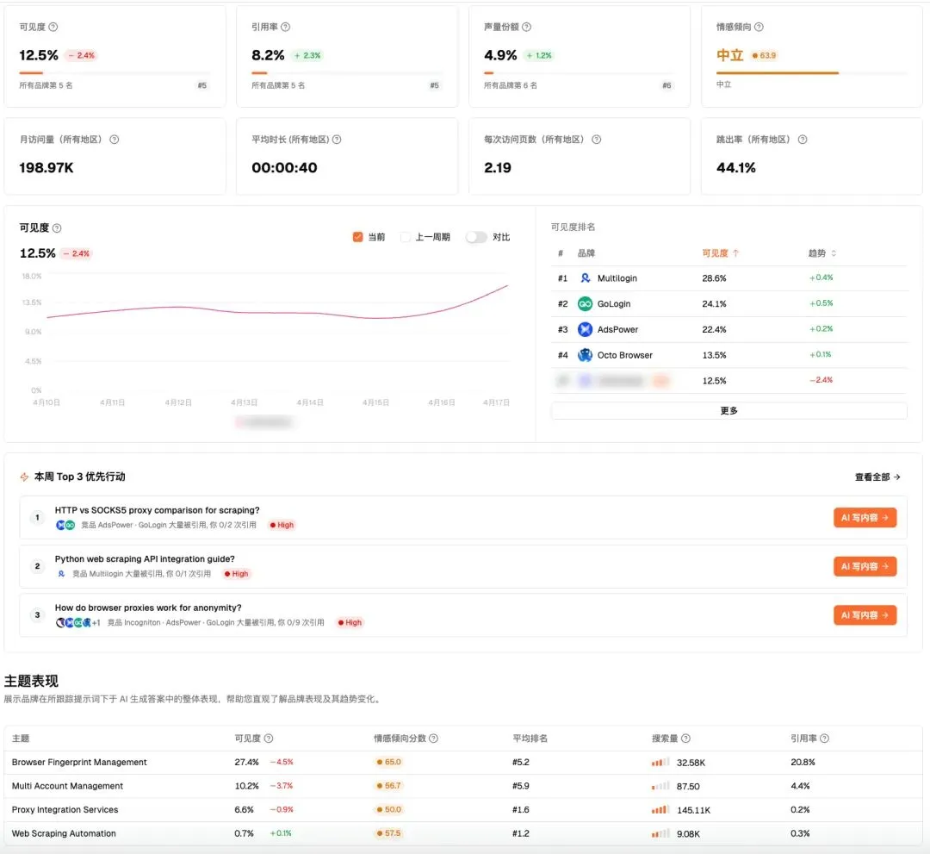Click search volume bars for Web Scraping Automation
930x854 pixels.
pyautogui.click(x=660, y=833)
